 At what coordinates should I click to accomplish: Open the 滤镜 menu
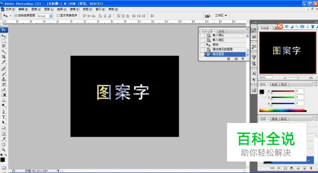pyautogui.click(x=74, y=9)
